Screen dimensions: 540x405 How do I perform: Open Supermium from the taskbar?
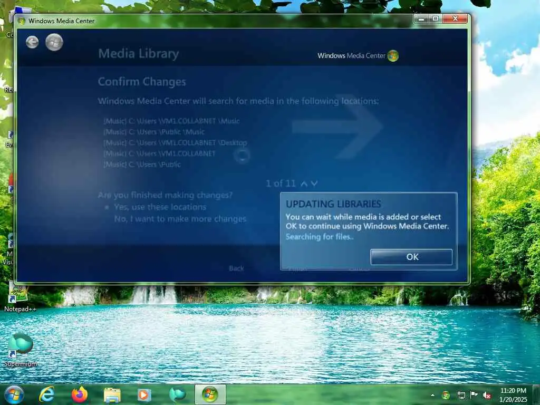177,394
